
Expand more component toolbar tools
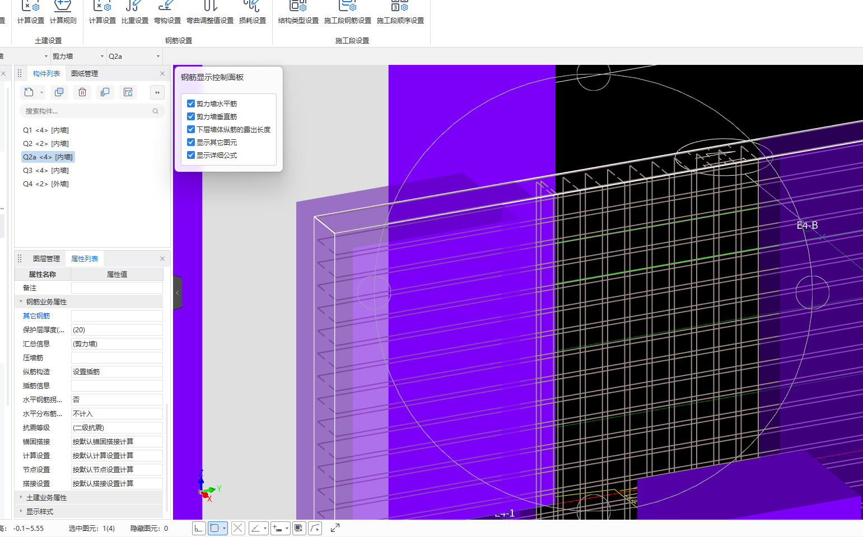pyautogui.click(x=157, y=92)
